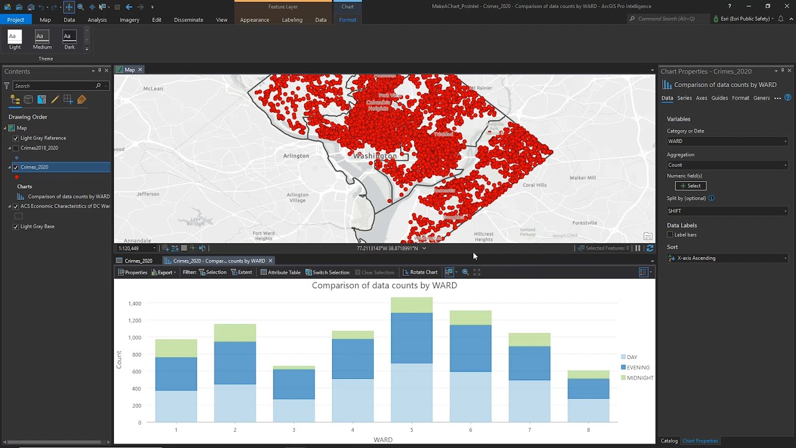Viewport: 796px width, 448px height.
Task: Toggle the chart legend icon
Action: 644,272
